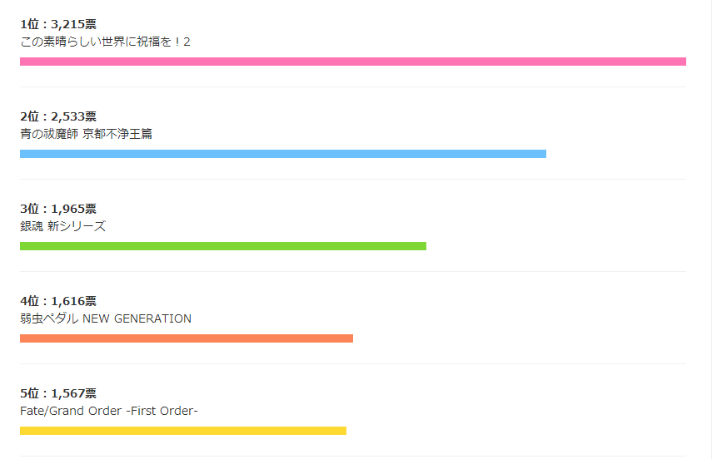
Task: Click the text First Order- in rank 5
Action: [164, 411]
